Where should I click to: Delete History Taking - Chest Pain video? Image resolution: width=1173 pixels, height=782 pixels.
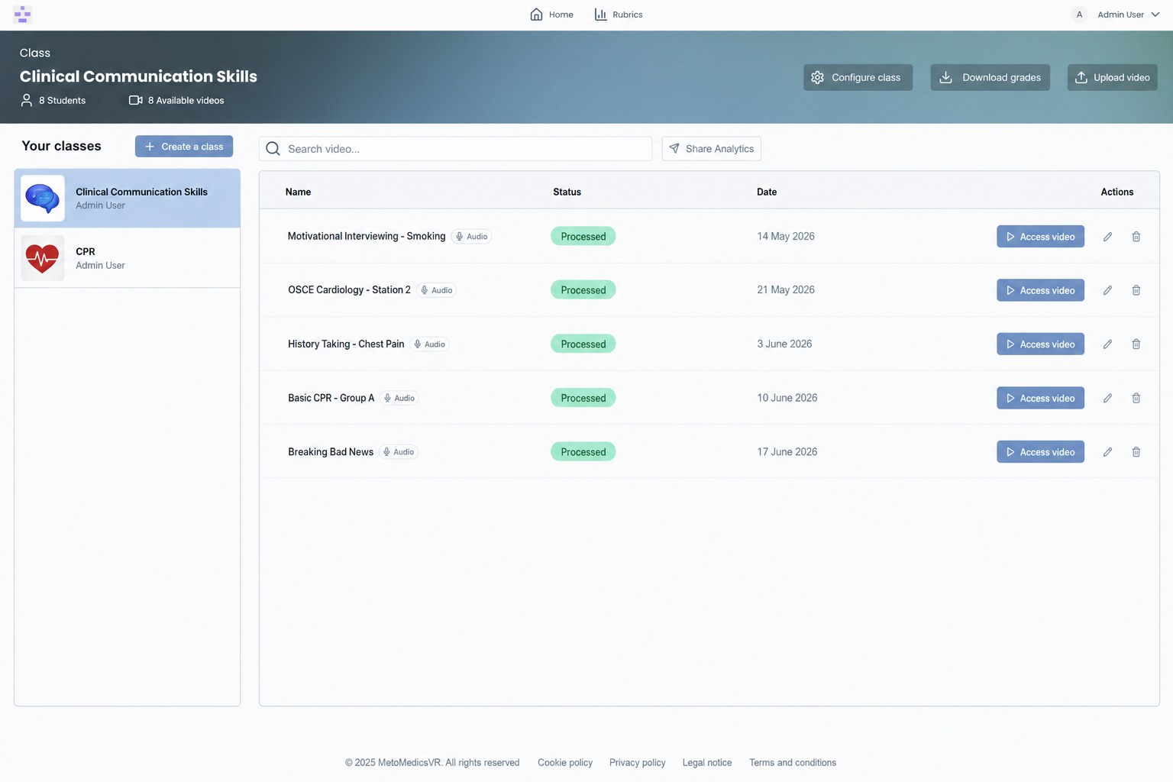1136,344
